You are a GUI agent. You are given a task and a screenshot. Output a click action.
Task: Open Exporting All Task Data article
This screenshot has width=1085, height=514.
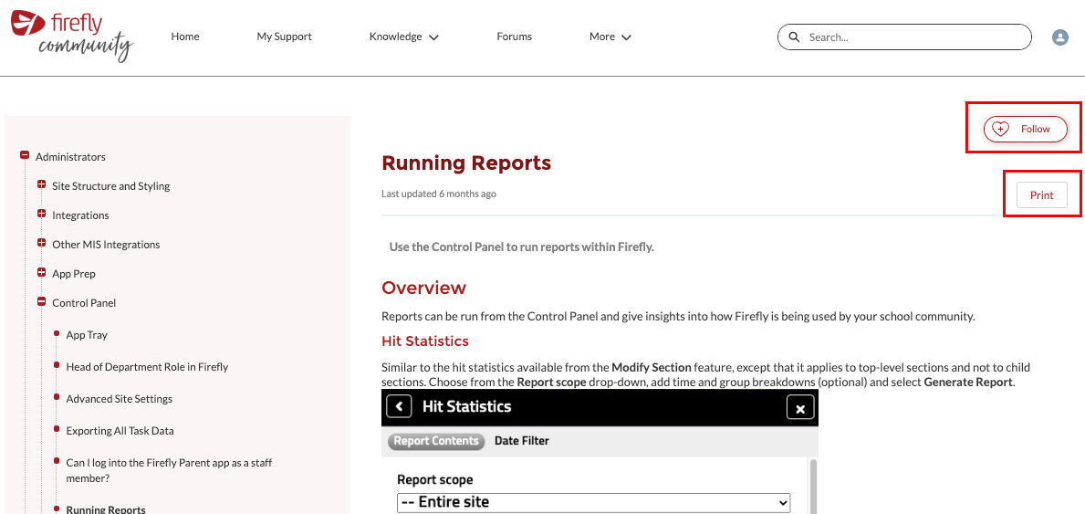(x=120, y=430)
